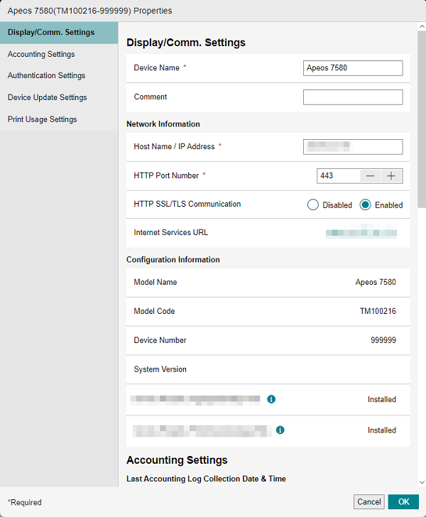Go to Authentication Settings in the sidebar
This screenshot has height=517, width=426.
tap(59, 76)
